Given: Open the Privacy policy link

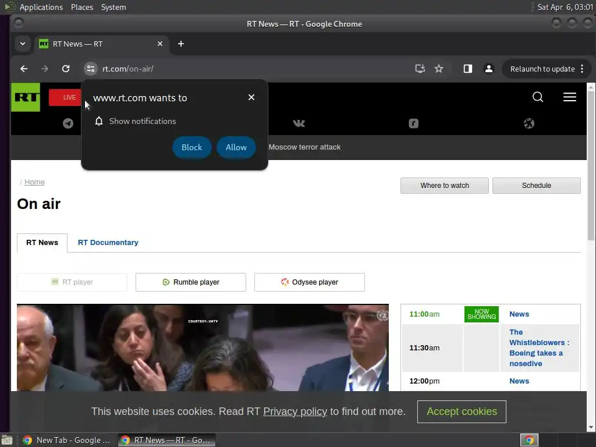Looking at the screenshot, I should click(295, 411).
